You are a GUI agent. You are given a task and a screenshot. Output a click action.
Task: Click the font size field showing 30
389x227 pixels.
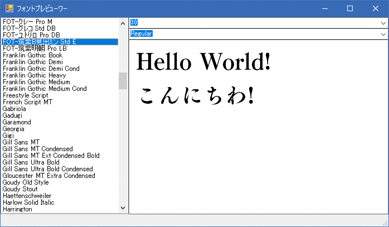[x=251, y=23]
